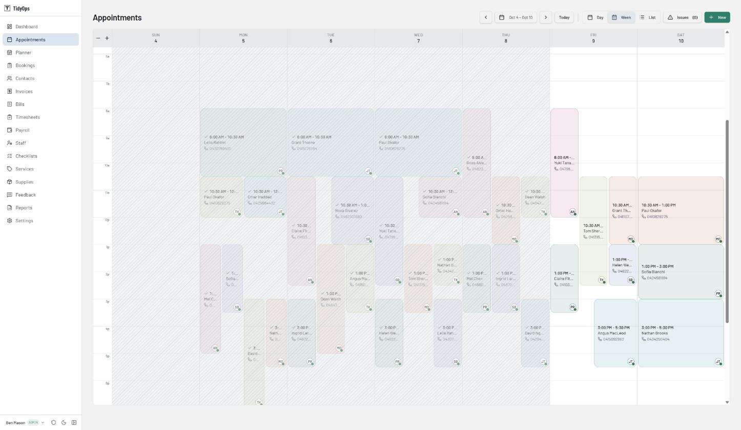Open the Issues (0) panel

682,17
